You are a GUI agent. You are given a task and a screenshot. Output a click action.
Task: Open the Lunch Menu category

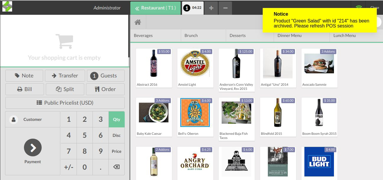point(356,35)
